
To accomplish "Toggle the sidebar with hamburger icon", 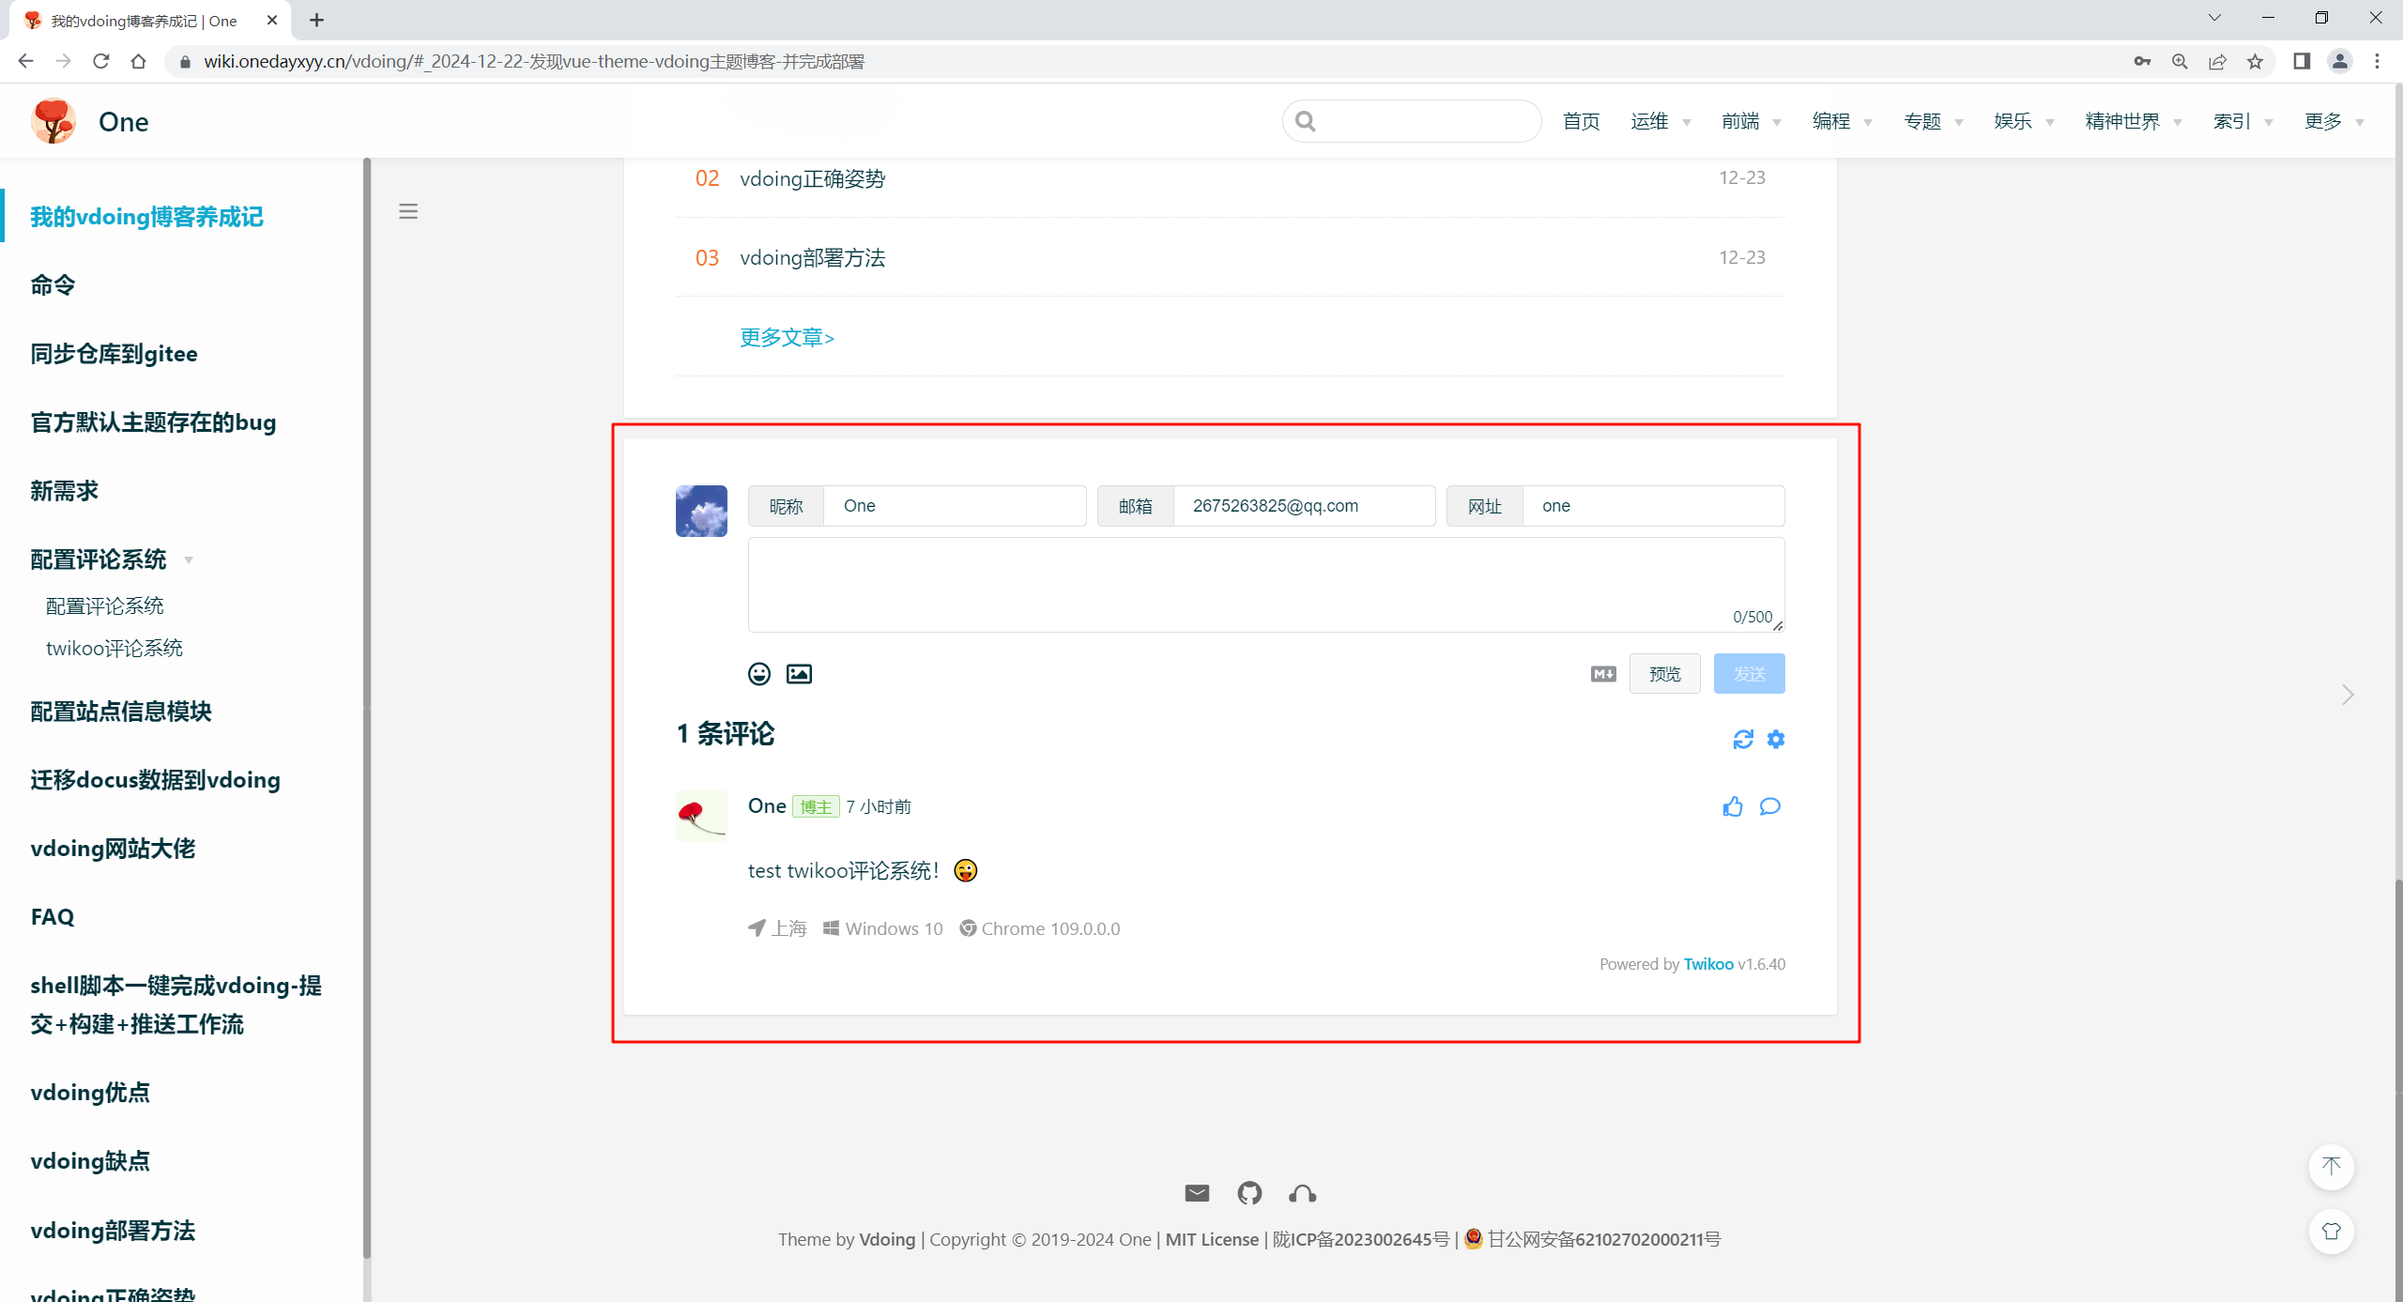I will [x=408, y=211].
